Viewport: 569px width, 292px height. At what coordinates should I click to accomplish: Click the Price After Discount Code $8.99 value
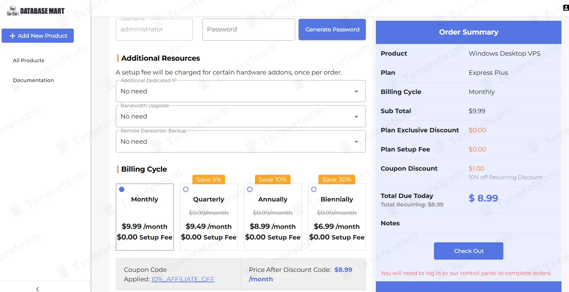coord(343,270)
